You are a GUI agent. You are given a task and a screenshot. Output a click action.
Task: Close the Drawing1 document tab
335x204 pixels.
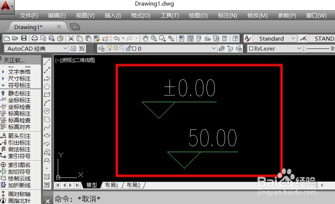(59, 27)
